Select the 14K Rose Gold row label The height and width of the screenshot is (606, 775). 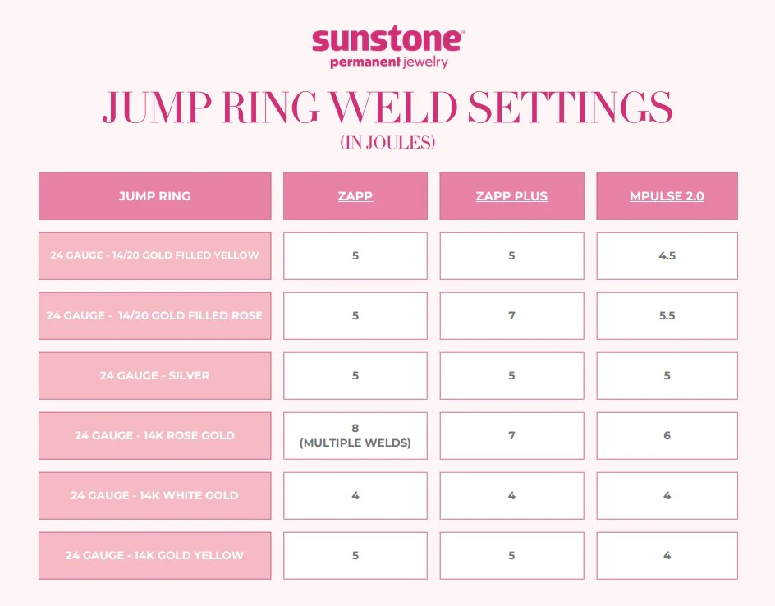pyautogui.click(x=154, y=435)
